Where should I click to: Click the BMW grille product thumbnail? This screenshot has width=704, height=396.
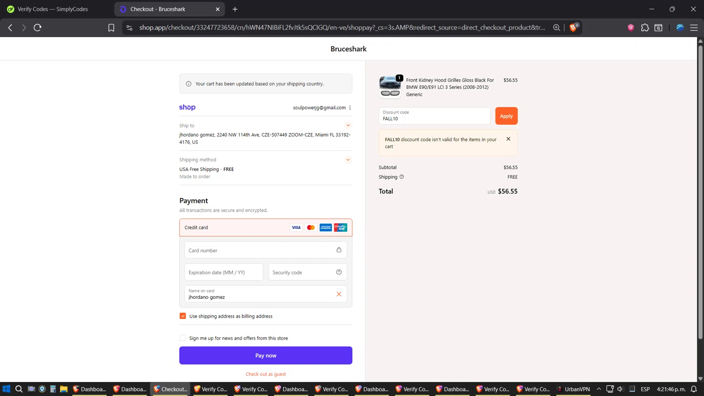(x=390, y=87)
